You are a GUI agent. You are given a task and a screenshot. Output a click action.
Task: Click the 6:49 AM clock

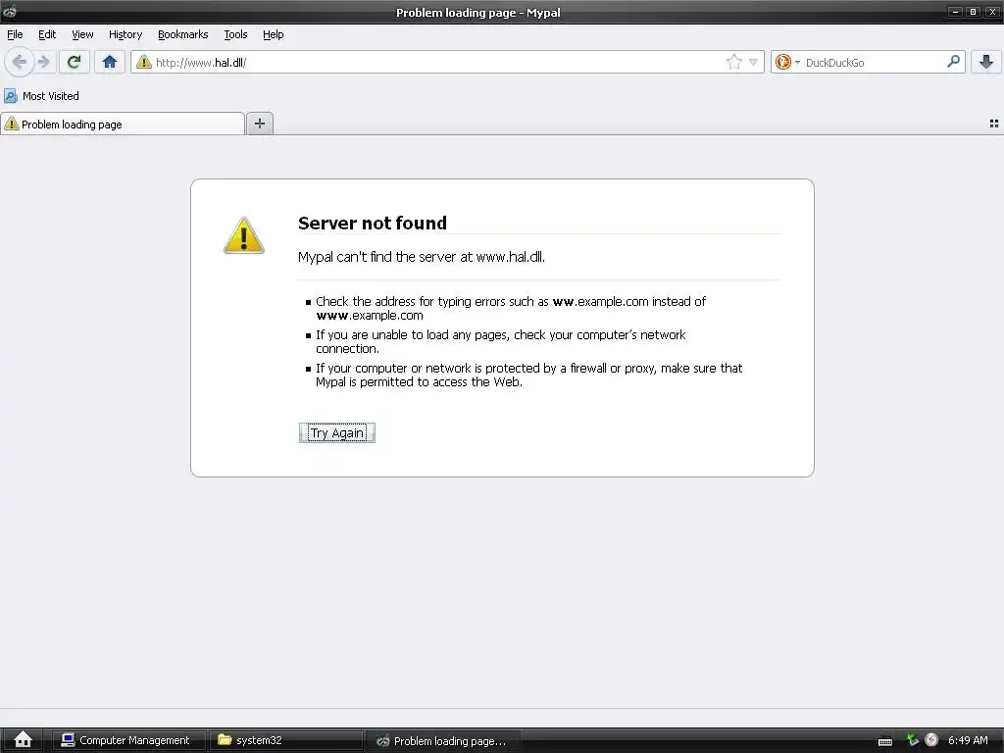[968, 740]
